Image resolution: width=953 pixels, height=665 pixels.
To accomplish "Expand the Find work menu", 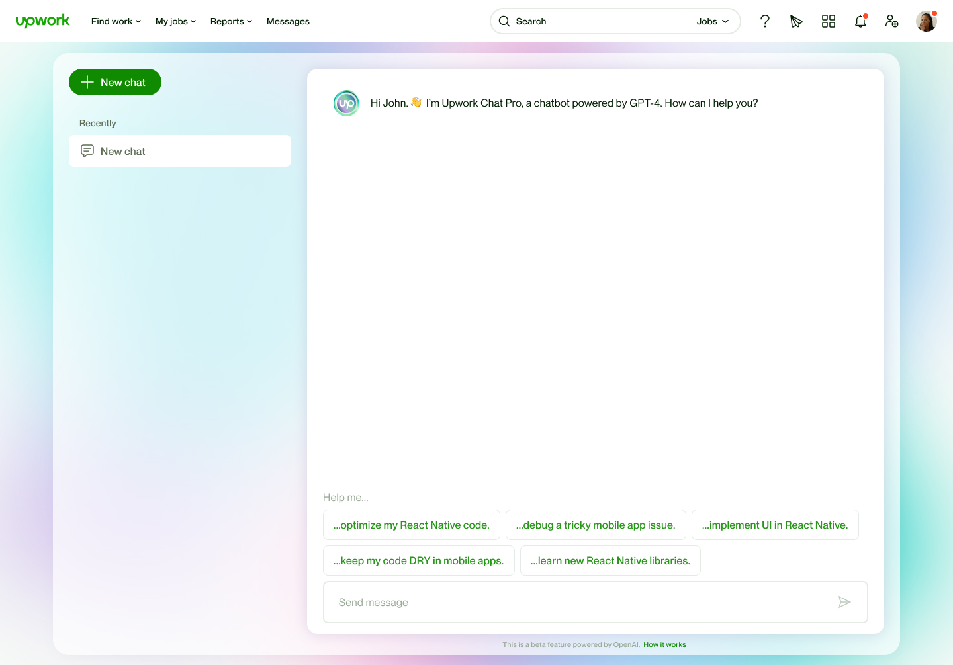I will click(116, 21).
